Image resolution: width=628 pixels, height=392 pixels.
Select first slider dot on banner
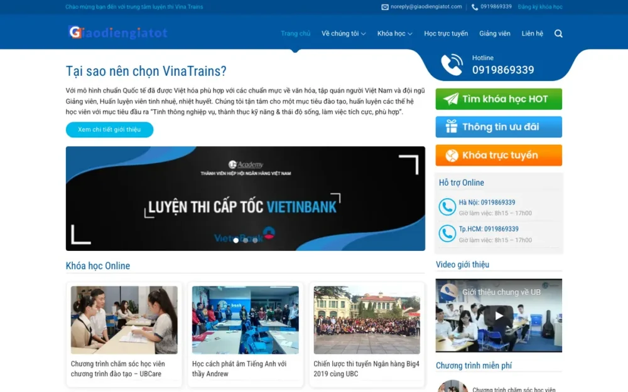tap(236, 240)
